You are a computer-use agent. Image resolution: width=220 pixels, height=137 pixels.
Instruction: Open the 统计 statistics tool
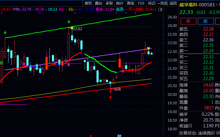(x=120, y=3)
